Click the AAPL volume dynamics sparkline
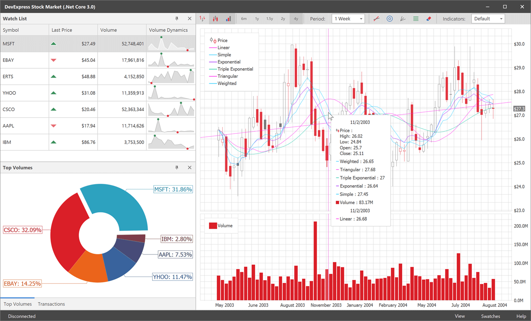Screen dimensions: 531x321 [x=171, y=126]
